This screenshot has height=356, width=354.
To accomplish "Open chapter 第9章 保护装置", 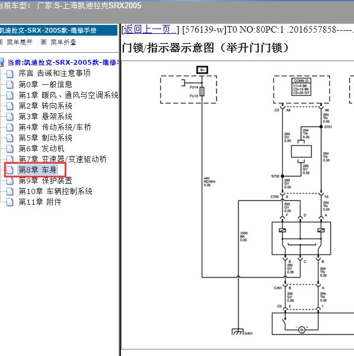I will (x=45, y=181).
